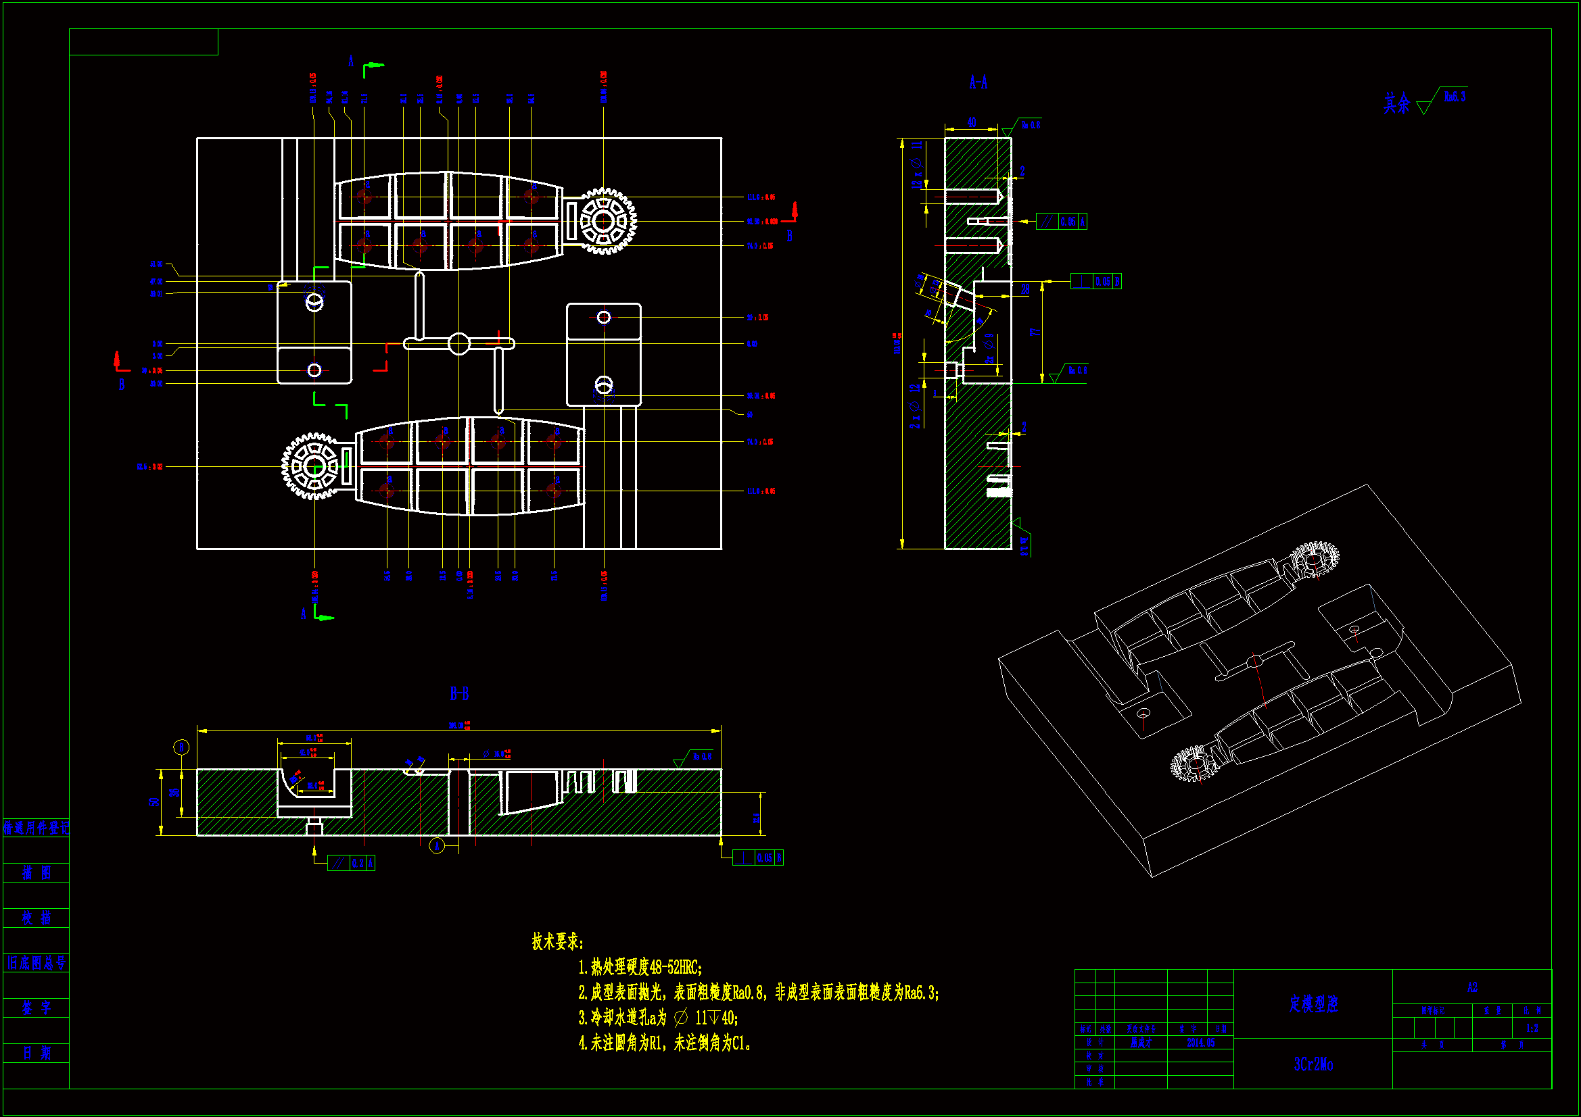Select the parallelism 0.06 A tolerance frame

1061,222
